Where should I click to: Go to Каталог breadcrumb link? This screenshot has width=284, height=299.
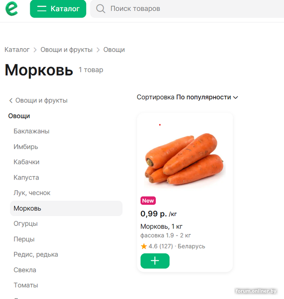coord(17,50)
